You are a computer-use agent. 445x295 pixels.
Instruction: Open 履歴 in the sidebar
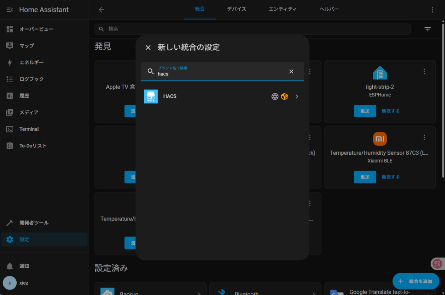44,95
